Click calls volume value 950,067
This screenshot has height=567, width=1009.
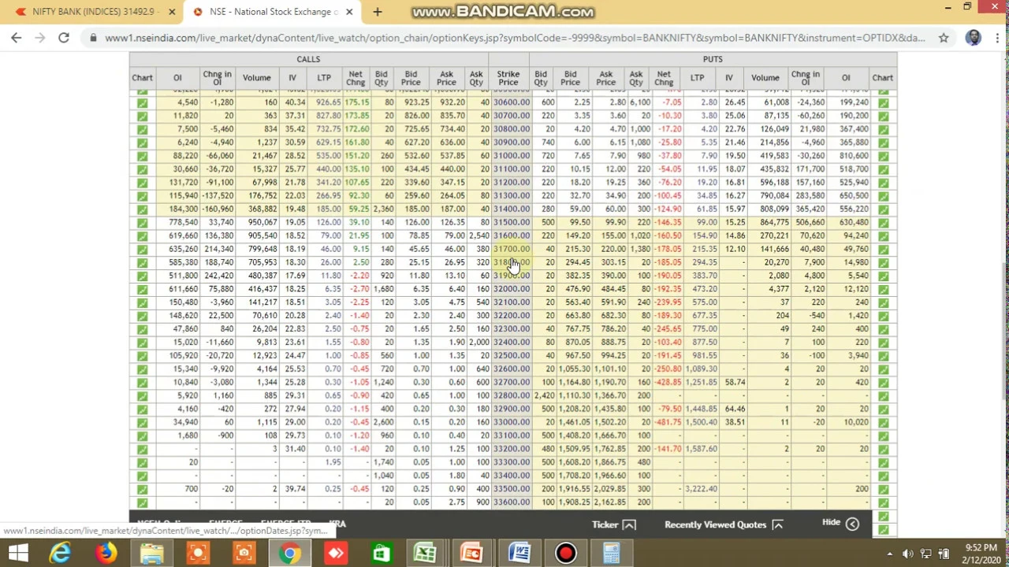click(x=262, y=223)
